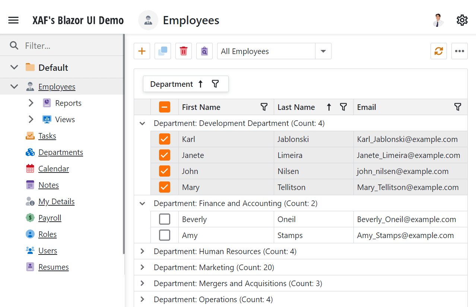This screenshot has height=307, width=476.
Task: Click the Email column filter icon
Action: (x=458, y=107)
